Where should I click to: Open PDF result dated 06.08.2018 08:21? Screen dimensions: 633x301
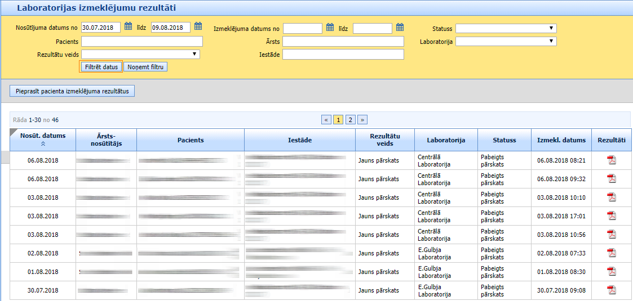pos(611,160)
